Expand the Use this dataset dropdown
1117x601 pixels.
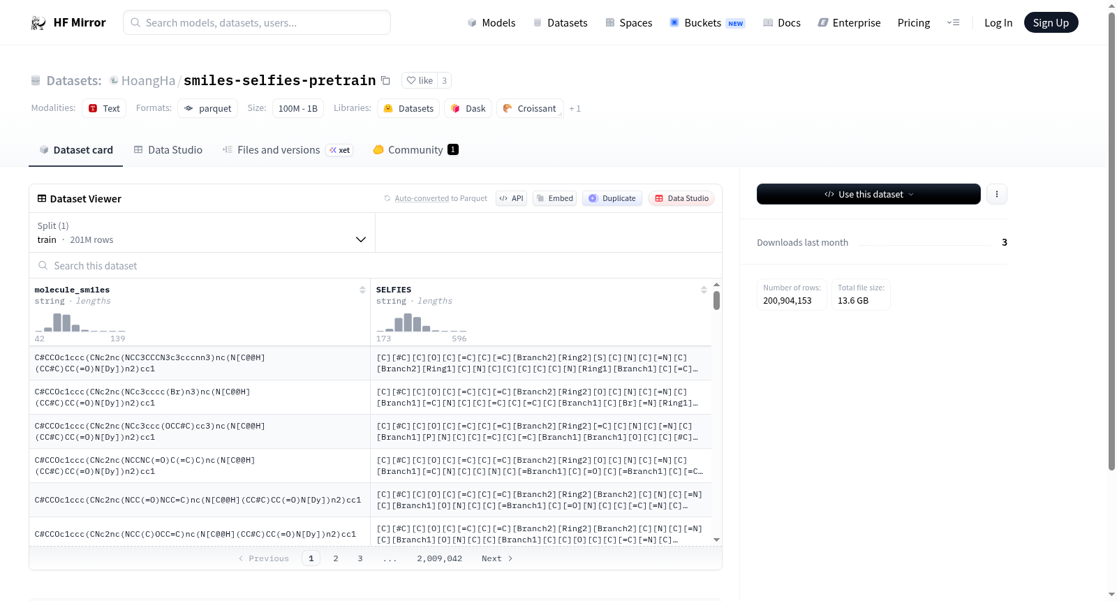point(868,194)
